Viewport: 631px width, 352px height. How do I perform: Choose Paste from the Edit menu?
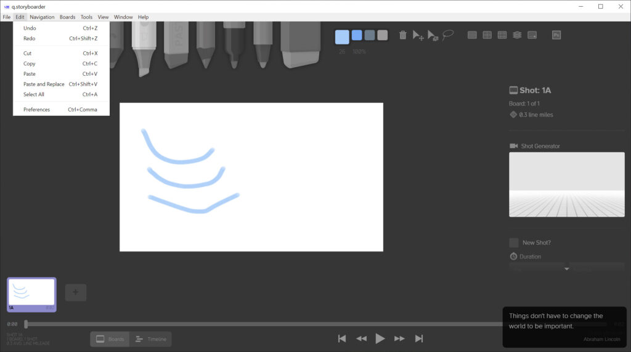coord(61,74)
